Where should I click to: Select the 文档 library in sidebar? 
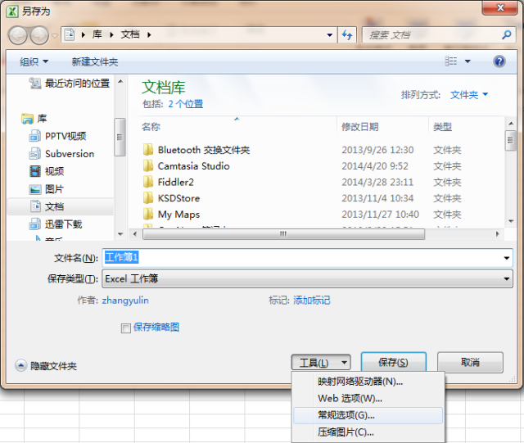pyautogui.click(x=60, y=206)
